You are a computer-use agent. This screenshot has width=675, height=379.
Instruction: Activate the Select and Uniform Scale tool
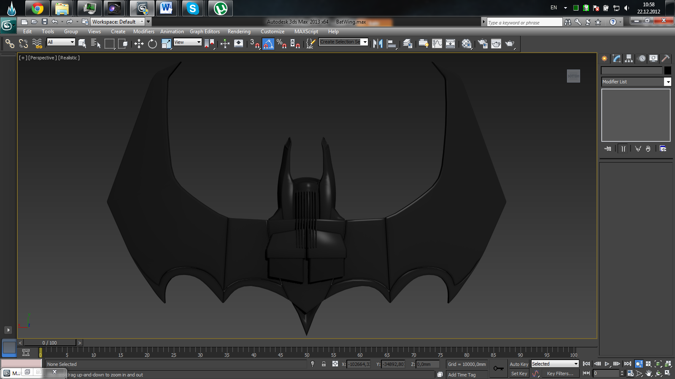click(x=166, y=43)
